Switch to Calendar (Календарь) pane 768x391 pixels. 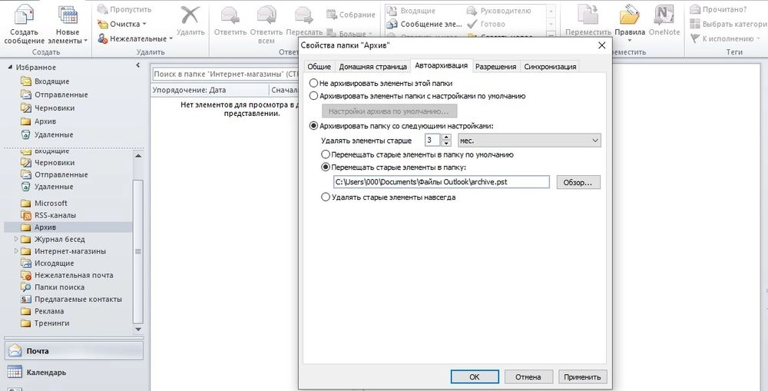point(74,373)
